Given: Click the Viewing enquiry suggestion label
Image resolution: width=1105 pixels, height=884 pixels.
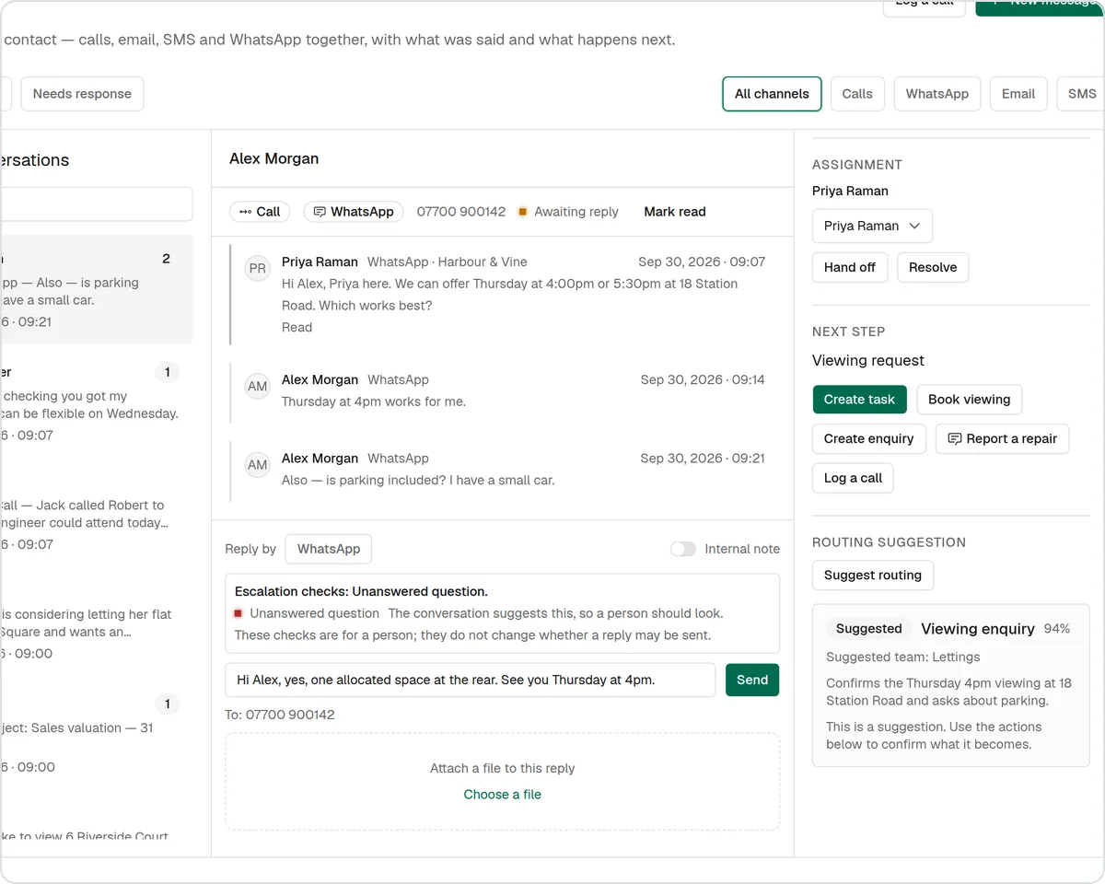Looking at the screenshot, I should pos(978,629).
